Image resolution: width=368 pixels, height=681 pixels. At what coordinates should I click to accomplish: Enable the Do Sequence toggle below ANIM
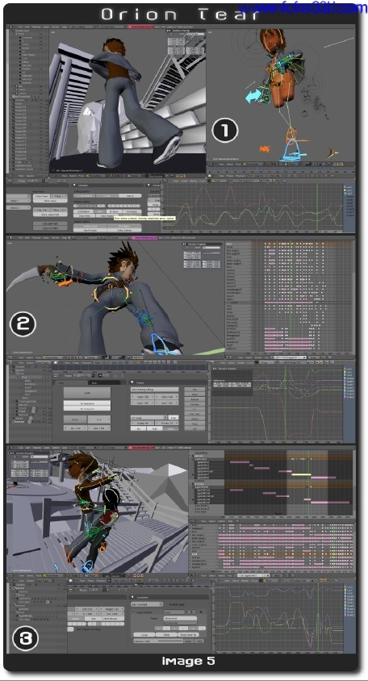pyautogui.click(x=87, y=403)
